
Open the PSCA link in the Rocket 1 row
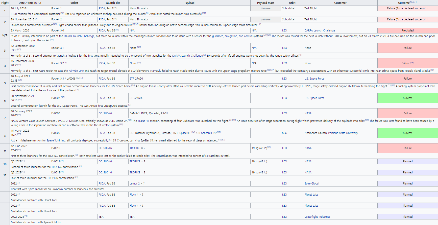(x=102, y=8)
